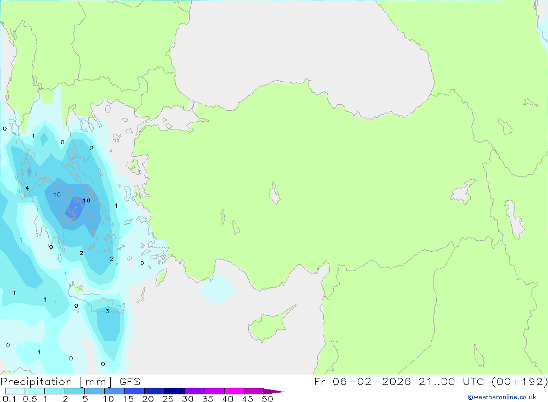Click the darkest blue precipitation core over Greece

75,209
